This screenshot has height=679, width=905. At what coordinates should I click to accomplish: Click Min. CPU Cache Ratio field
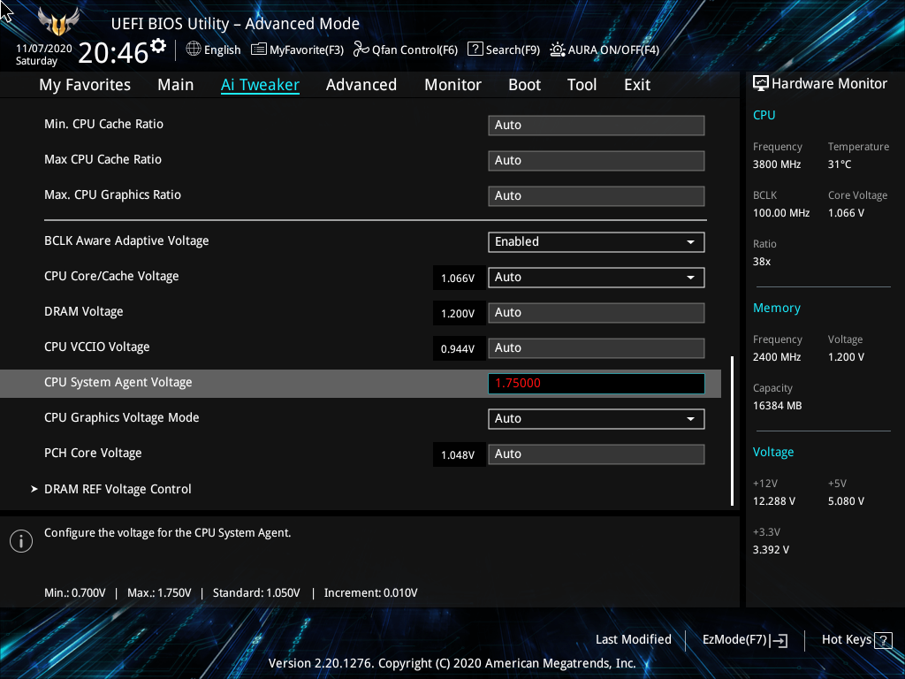[597, 126]
